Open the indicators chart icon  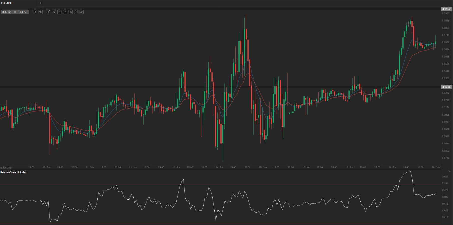tap(65, 12)
